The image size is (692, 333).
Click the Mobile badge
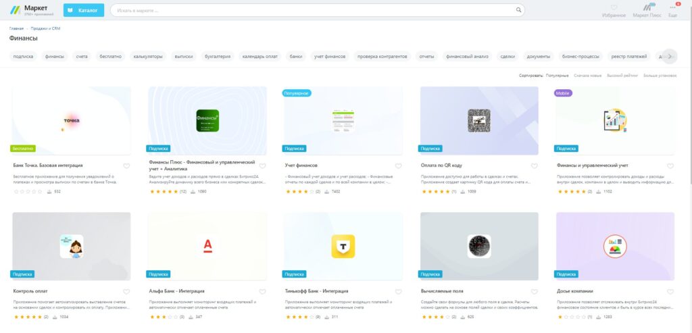pos(563,93)
